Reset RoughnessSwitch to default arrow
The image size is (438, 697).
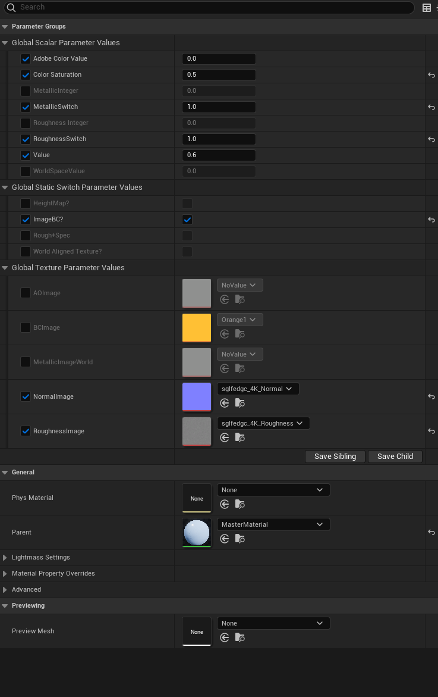coord(431,139)
